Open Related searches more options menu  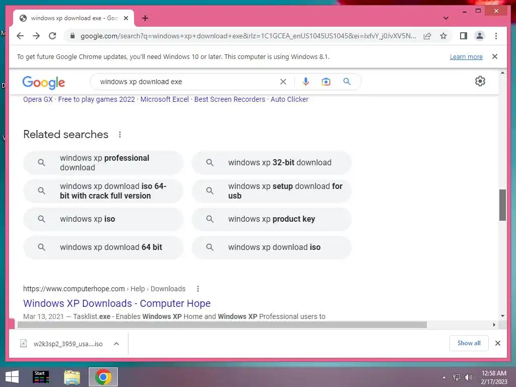pyautogui.click(x=120, y=135)
